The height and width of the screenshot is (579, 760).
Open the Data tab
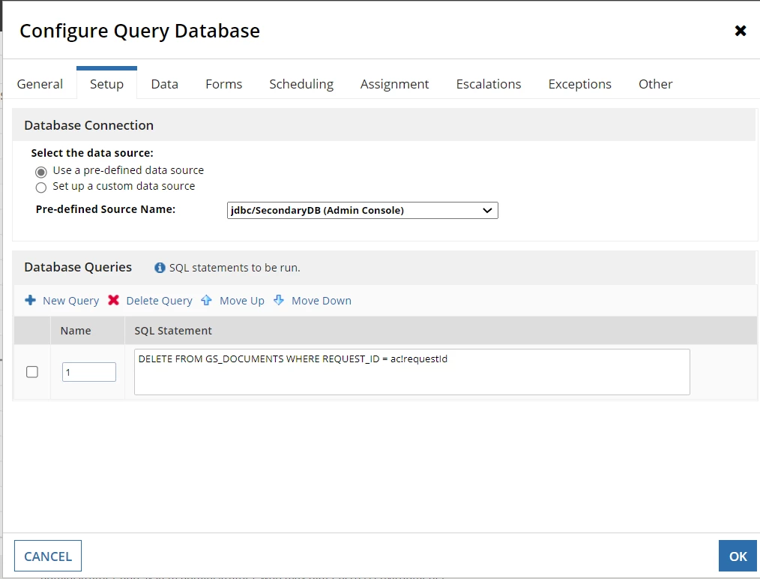[x=164, y=84]
